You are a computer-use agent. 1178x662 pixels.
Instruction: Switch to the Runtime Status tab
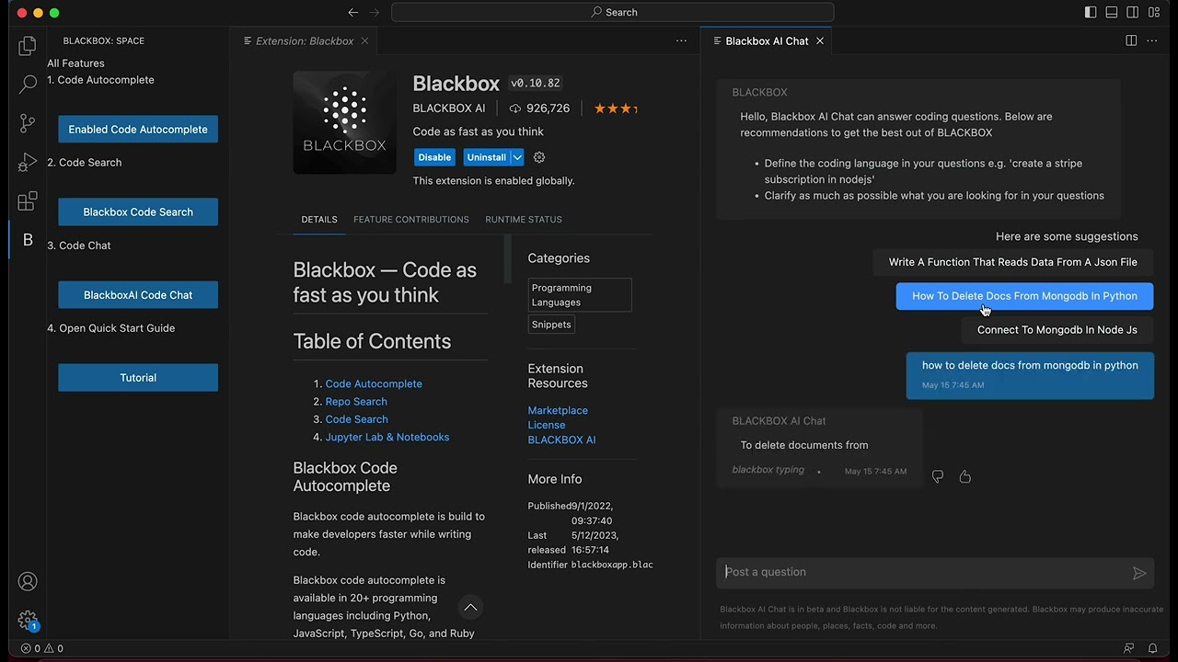tap(523, 219)
